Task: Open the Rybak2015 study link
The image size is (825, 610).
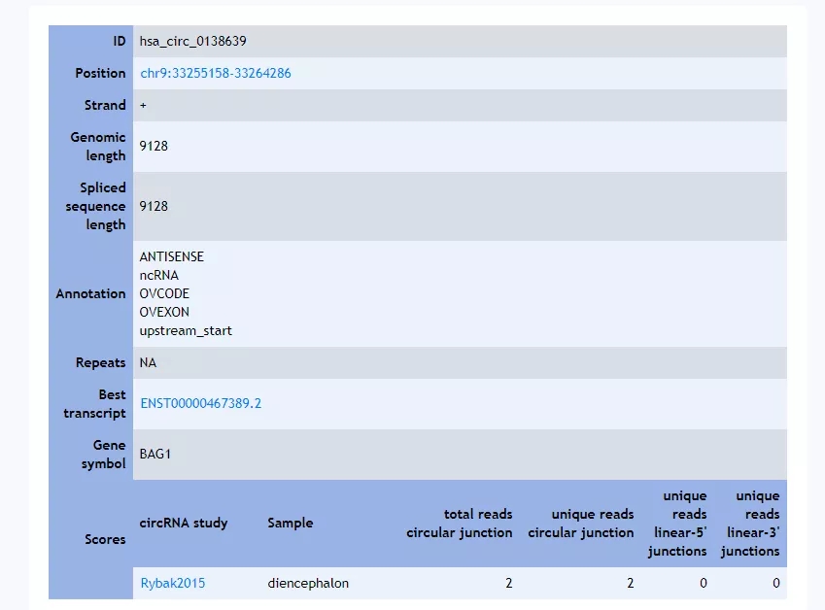Action: pos(173,583)
